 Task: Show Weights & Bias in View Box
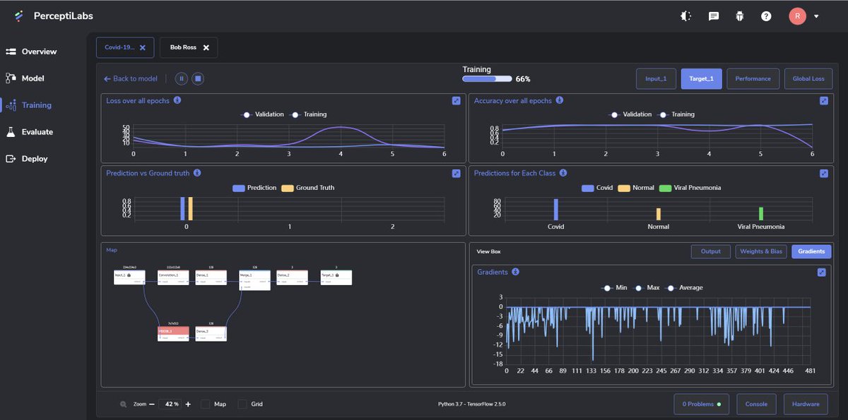[761, 251]
